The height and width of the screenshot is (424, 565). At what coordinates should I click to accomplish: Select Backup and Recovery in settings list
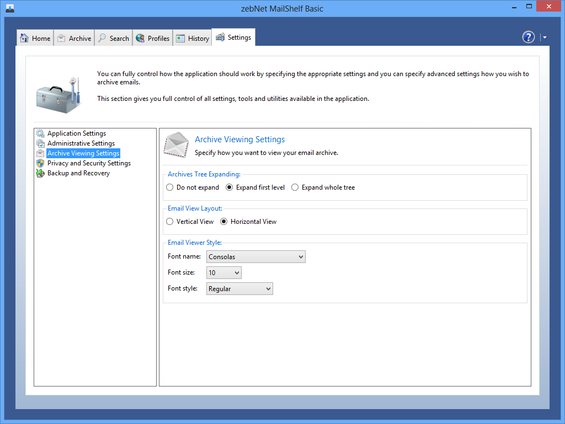click(78, 173)
